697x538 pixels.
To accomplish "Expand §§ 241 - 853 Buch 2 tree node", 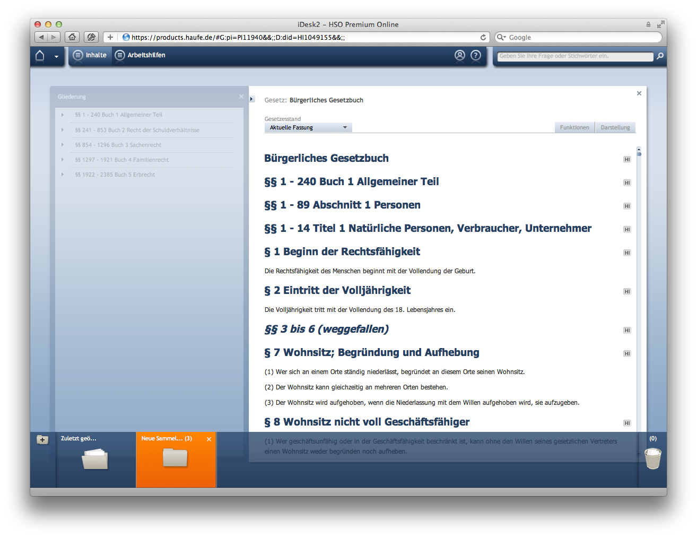I will [63, 130].
